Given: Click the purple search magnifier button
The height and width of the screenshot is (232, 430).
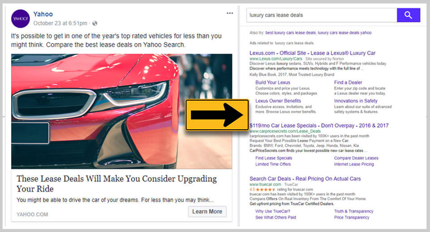Looking at the screenshot, I should pyautogui.click(x=408, y=15).
